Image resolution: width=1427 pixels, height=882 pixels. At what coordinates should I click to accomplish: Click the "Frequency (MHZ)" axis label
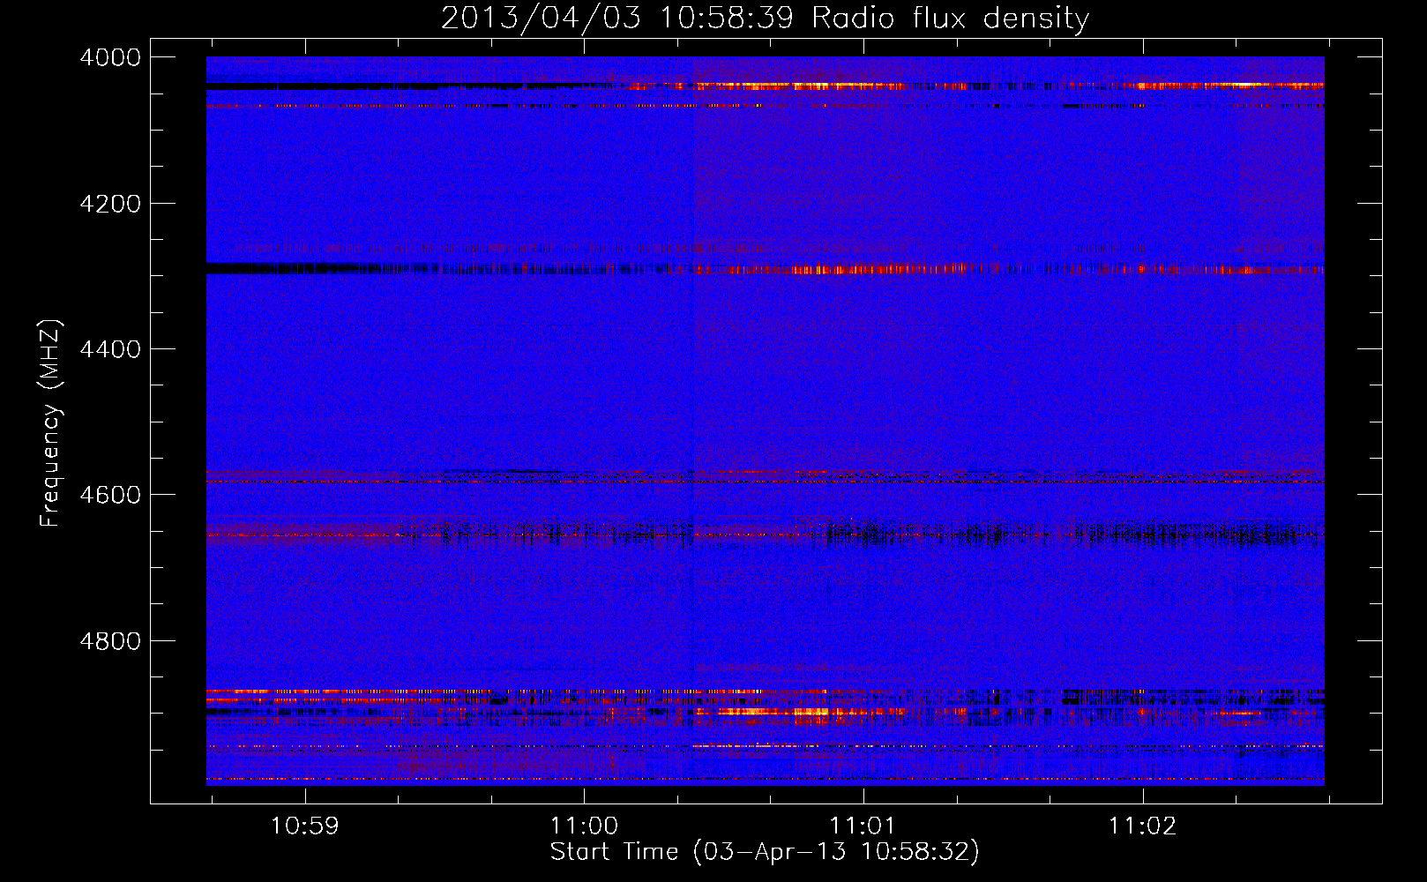(51, 423)
